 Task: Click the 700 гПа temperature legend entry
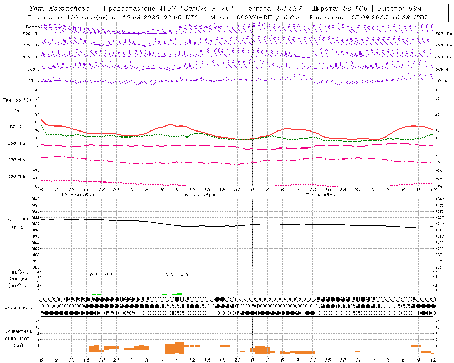17,160
